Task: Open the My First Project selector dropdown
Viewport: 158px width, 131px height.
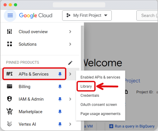Action: [x=87, y=16]
